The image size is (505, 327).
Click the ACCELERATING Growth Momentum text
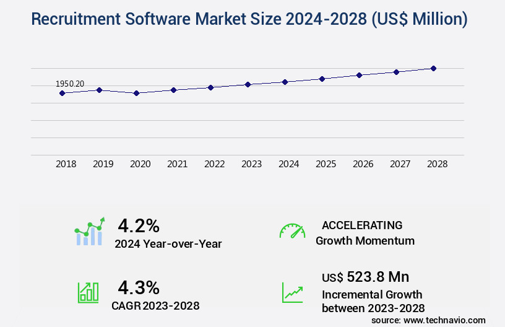coord(365,233)
